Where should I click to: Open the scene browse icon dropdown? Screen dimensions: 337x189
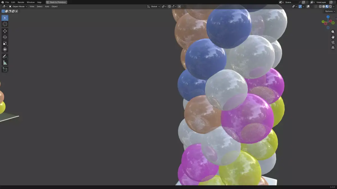pos(281,2)
